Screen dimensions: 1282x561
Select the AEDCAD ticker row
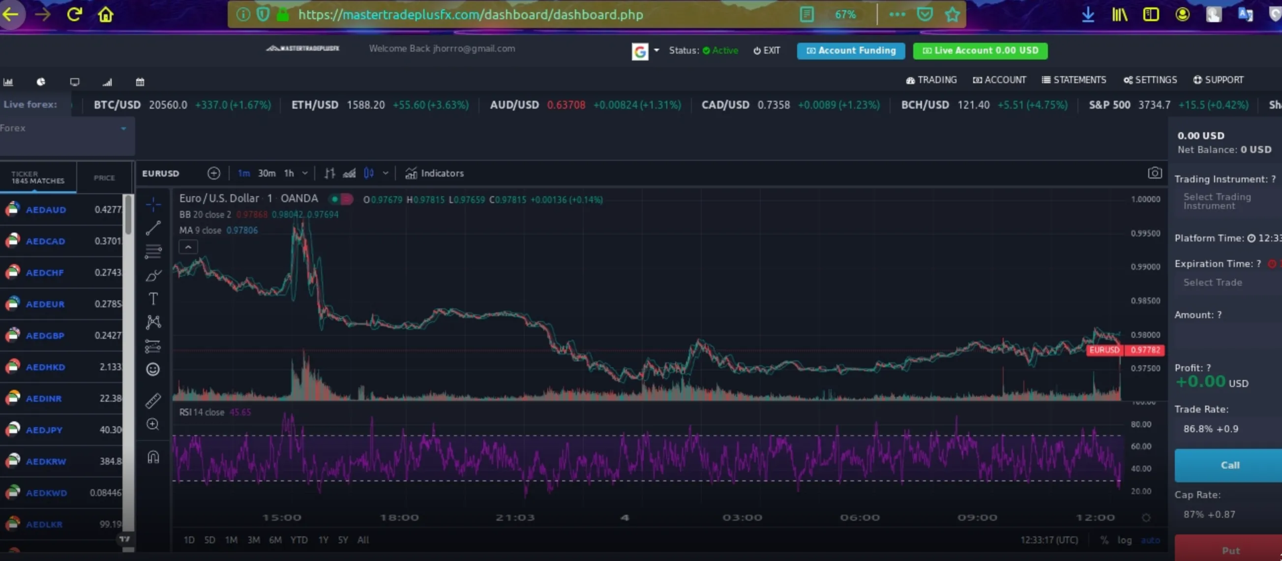(x=61, y=241)
